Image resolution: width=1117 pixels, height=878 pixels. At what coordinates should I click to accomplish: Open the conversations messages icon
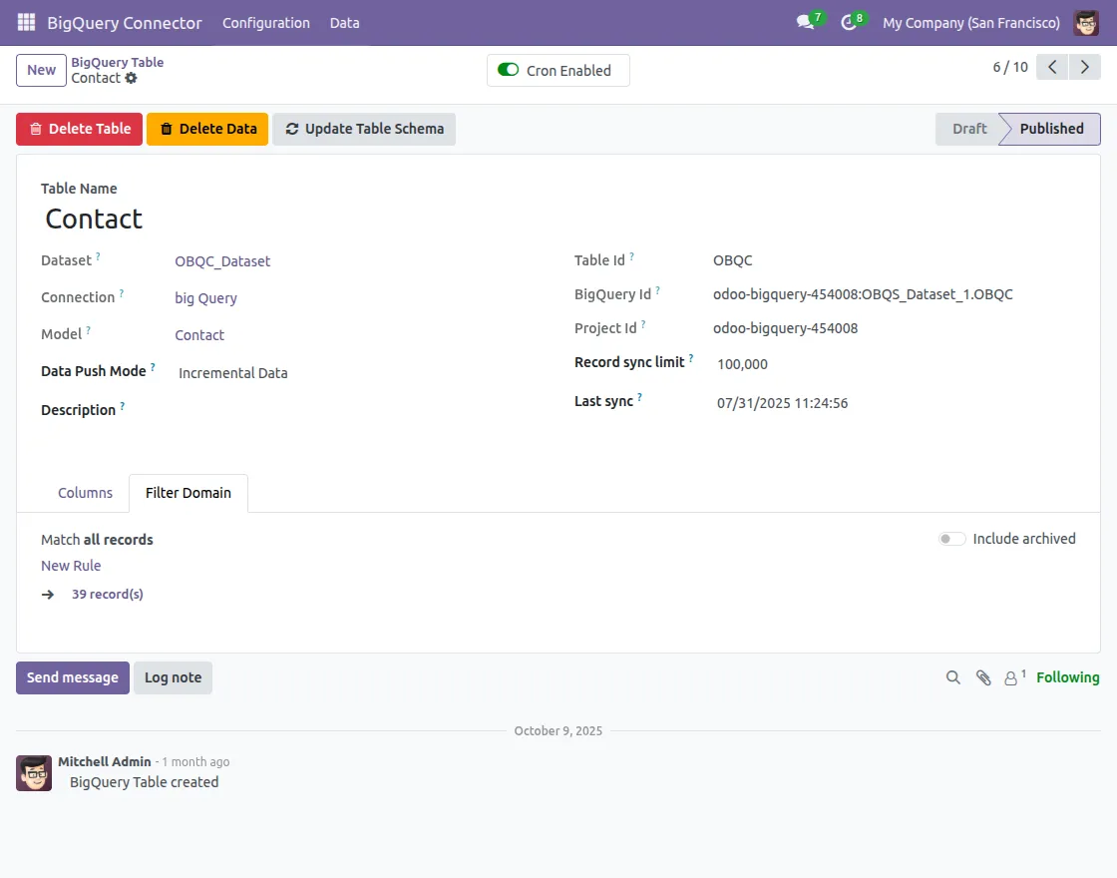(x=806, y=22)
